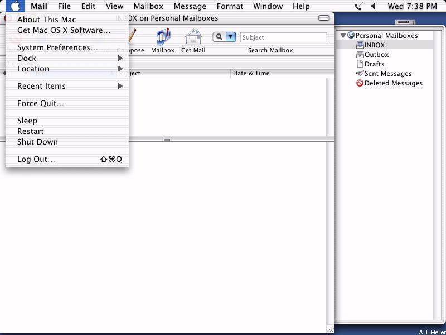
Task: Select Force Quit from Apple menu
Action: coord(67,103)
